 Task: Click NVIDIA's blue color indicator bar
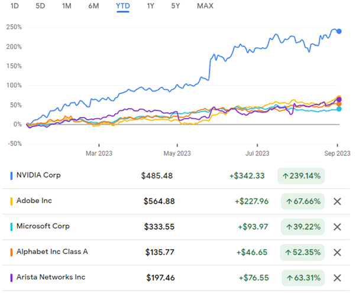tap(11, 176)
